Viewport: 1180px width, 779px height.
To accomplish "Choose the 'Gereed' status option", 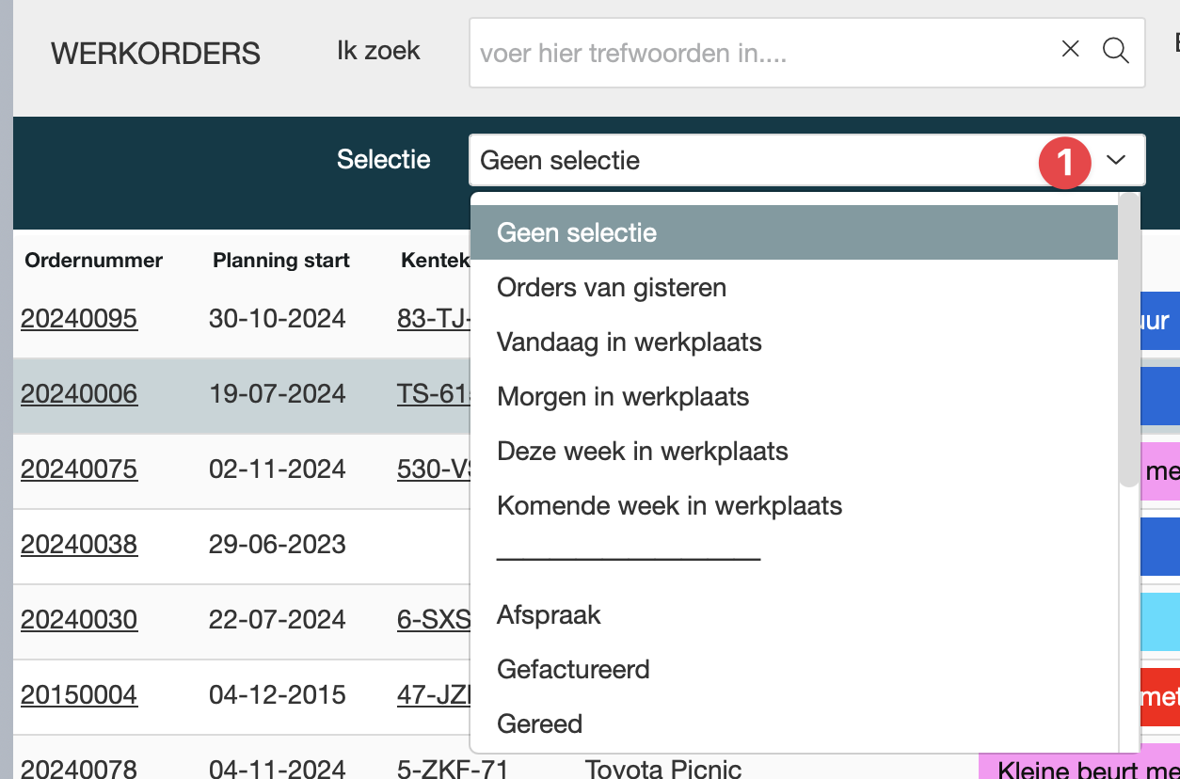I will coord(539,723).
